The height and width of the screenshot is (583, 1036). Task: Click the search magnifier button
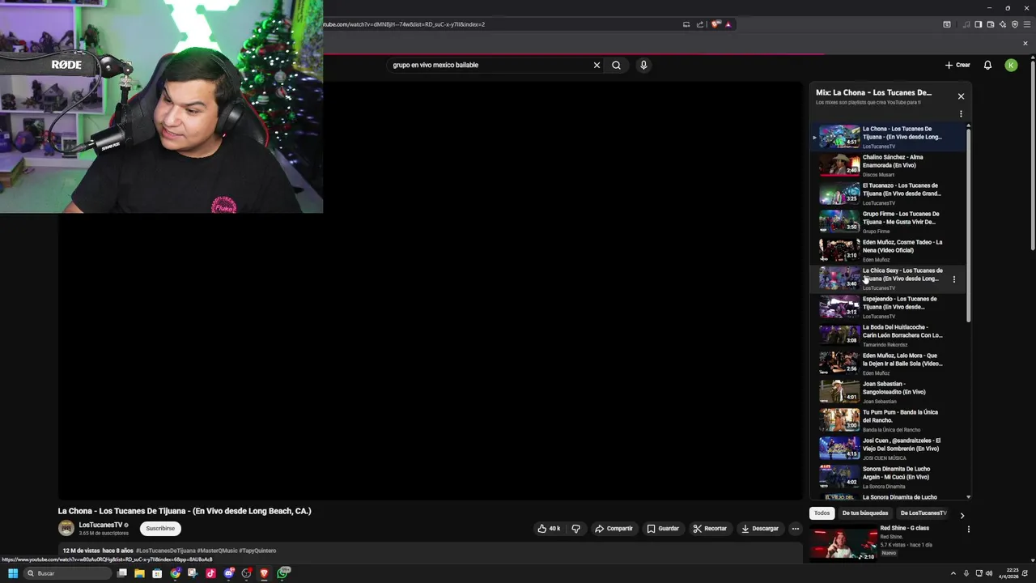(616, 65)
